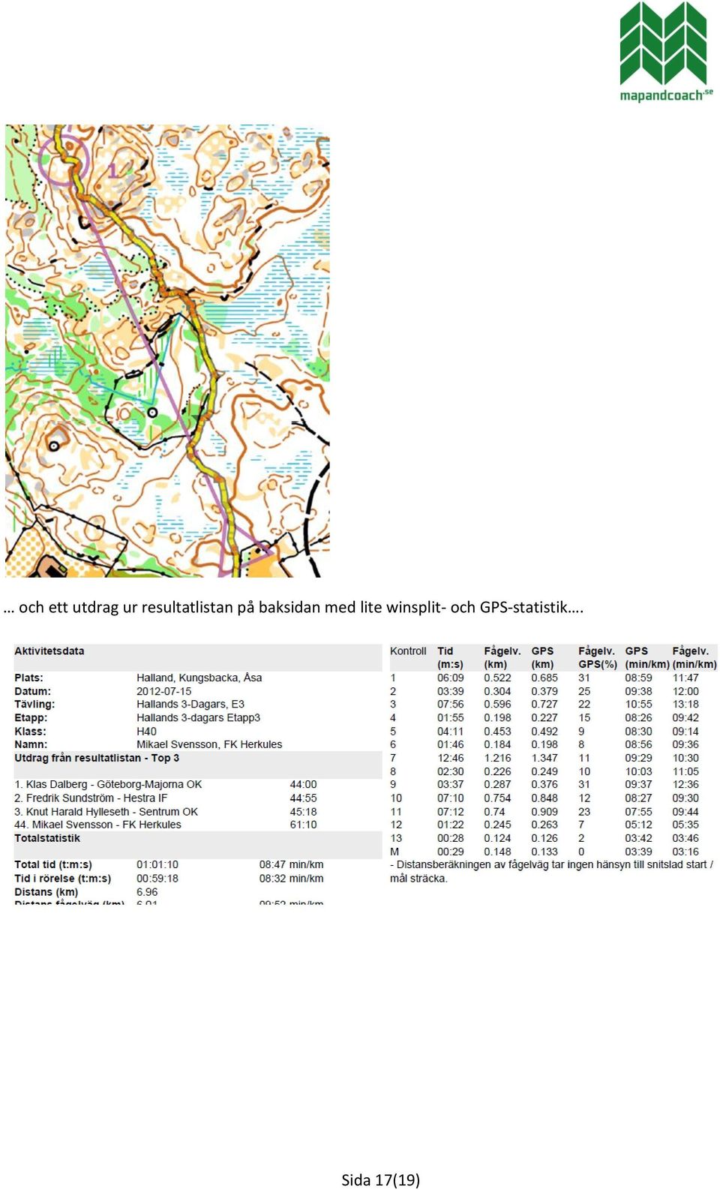The image size is (720, 1190).
Task: Click the 'Totalstatistik' section heading
Action: coord(47,838)
